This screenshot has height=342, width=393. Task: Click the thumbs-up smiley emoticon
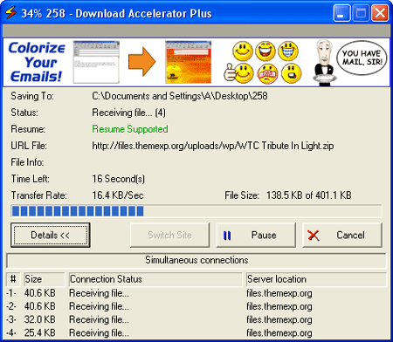pyautogui.click(x=238, y=73)
